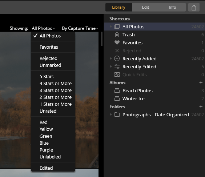The image size is (205, 177).
Task: Click the Recently Added plus-circle icon
Action: [x=117, y=59]
